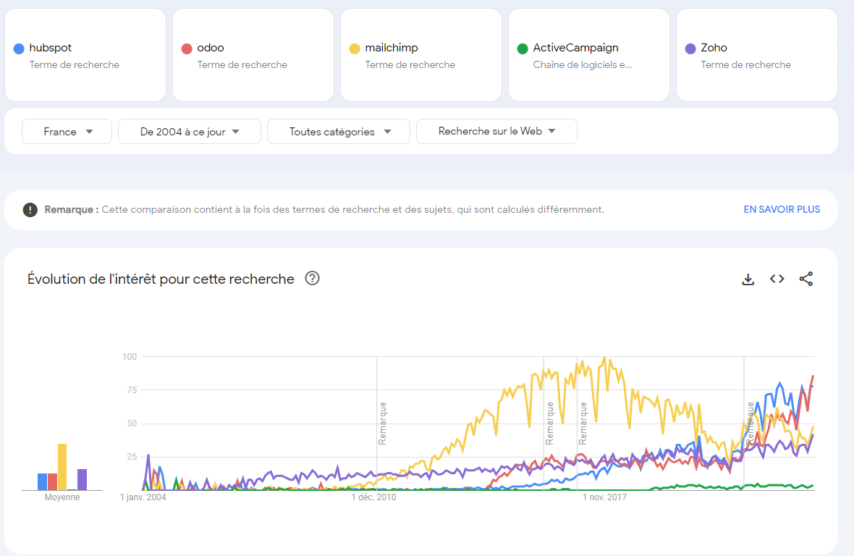Click the 50 value on the y-axis

(132, 423)
